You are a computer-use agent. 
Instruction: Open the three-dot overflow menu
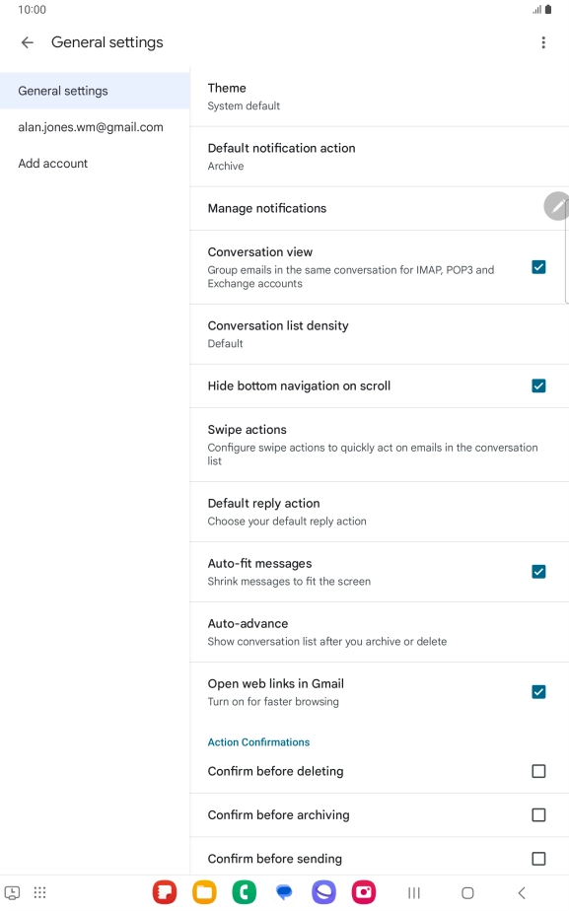coord(543,42)
